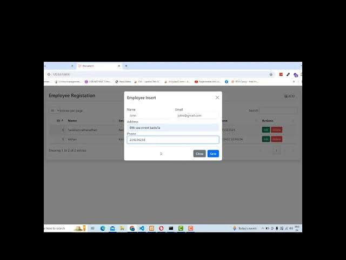
Task: Open the YouTube bookmark in bookmarks bar
Action: pyautogui.click(x=195, y=82)
